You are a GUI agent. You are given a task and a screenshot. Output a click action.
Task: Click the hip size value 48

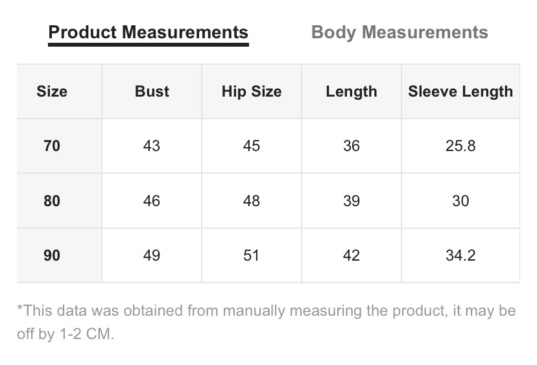252,200
